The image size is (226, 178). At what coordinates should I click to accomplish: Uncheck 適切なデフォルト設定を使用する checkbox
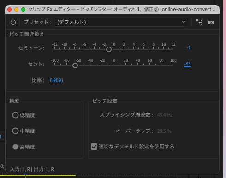click(x=94, y=147)
